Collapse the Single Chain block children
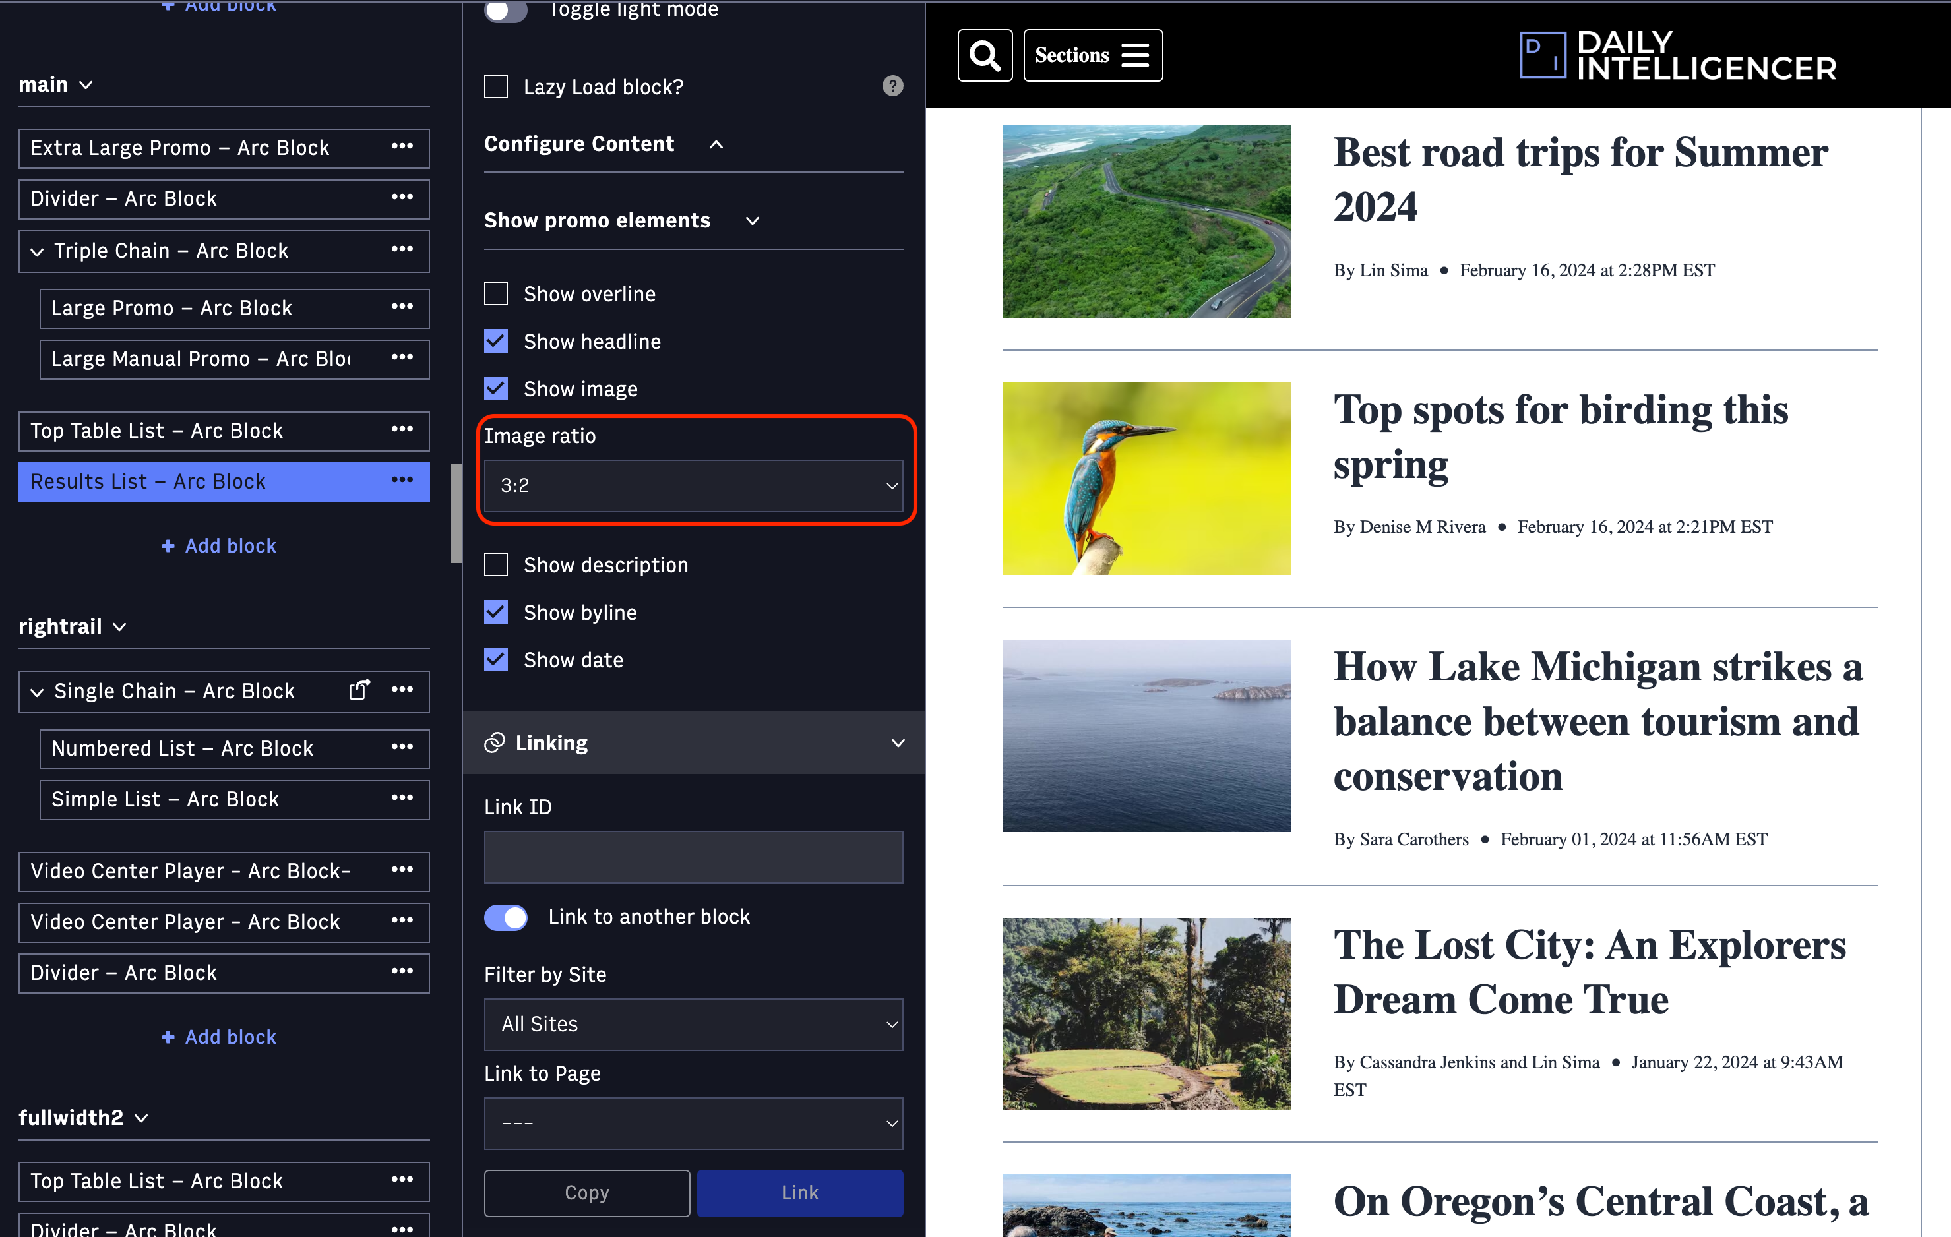The width and height of the screenshot is (1951, 1237). [x=36, y=692]
